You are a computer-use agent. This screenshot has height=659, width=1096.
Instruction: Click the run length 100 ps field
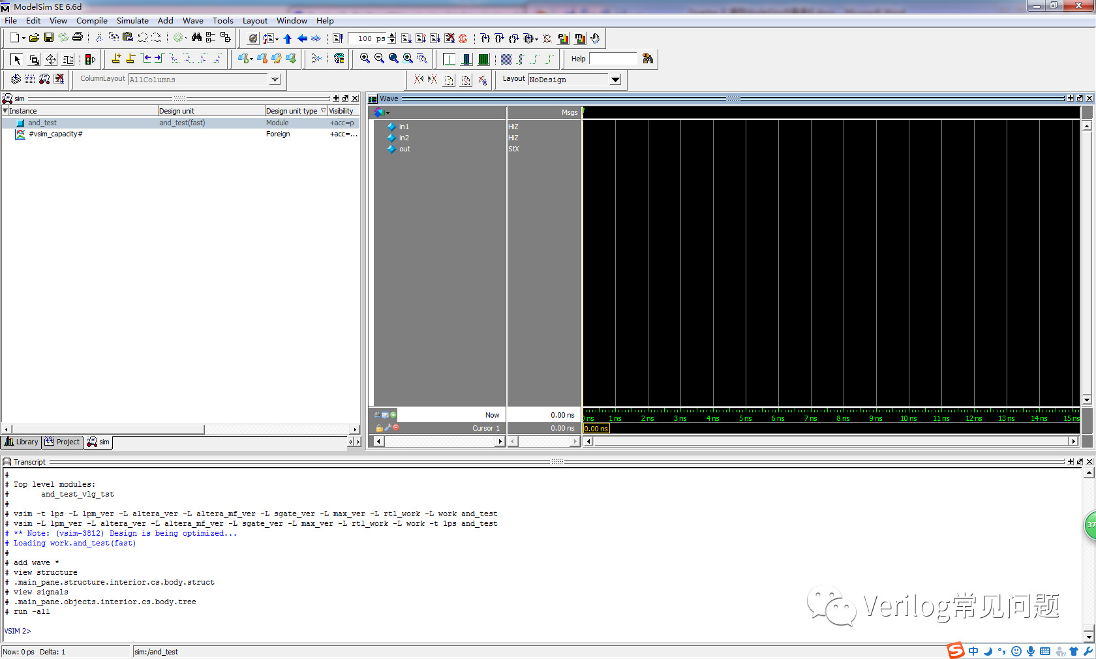pos(368,38)
